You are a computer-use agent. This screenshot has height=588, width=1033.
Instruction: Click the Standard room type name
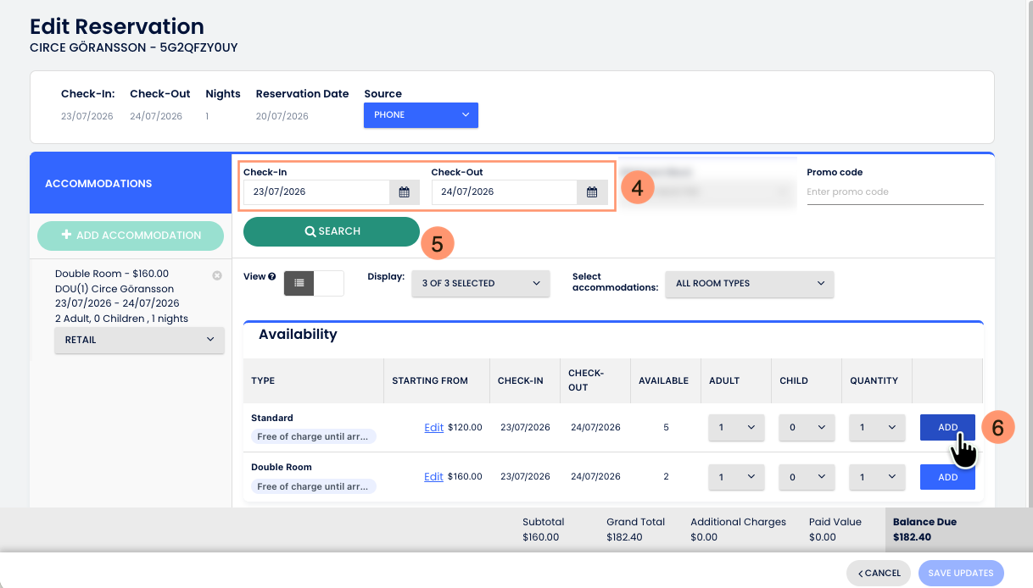point(272,418)
